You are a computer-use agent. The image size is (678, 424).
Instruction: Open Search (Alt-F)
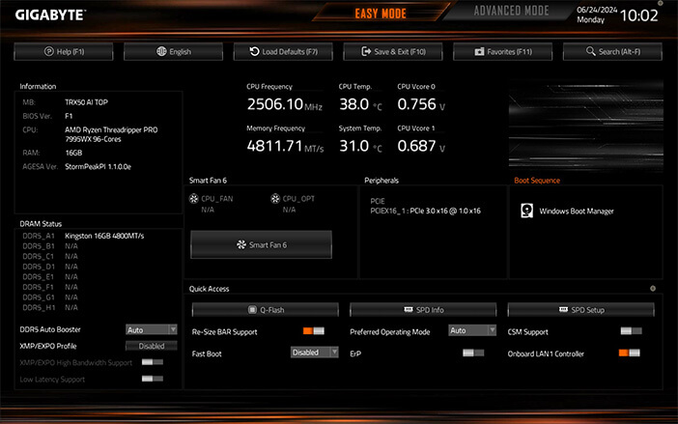point(612,51)
